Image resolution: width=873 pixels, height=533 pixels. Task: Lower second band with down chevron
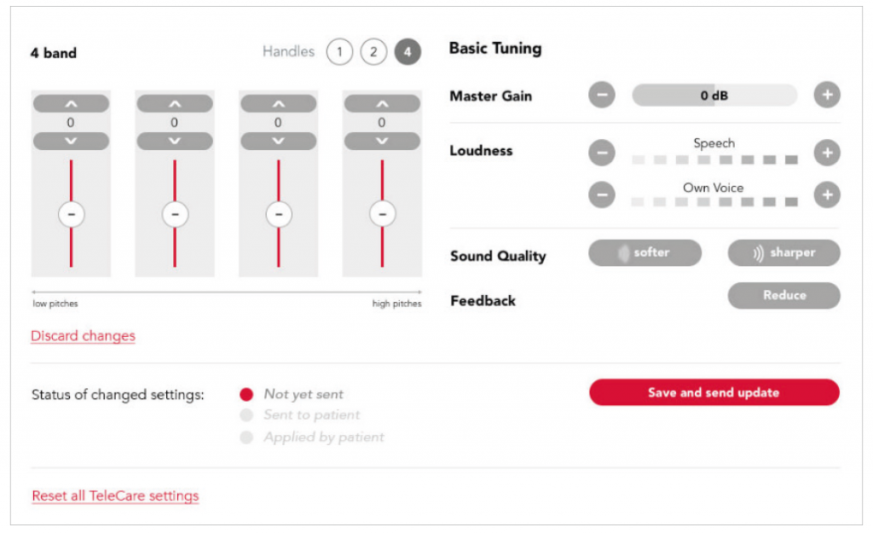tap(175, 141)
